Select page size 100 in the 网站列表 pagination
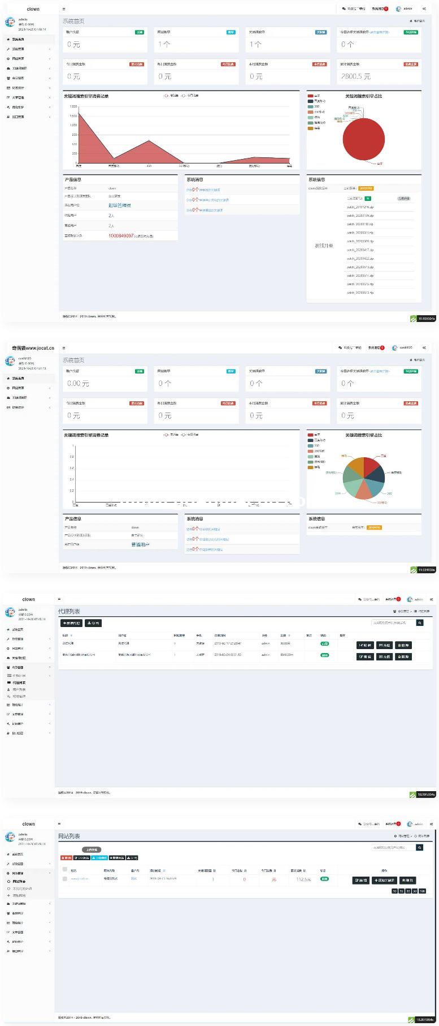Screen dimensions: 439x1026 click(x=422, y=891)
